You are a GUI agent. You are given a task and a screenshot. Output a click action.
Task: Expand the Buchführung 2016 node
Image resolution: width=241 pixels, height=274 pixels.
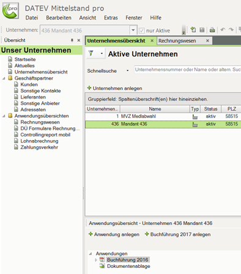[x=96, y=260]
